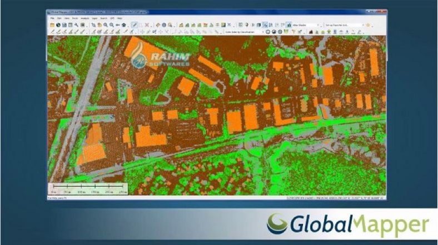
Task: Open the Color Lidar by Classification dropdown
Action: point(245,32)
